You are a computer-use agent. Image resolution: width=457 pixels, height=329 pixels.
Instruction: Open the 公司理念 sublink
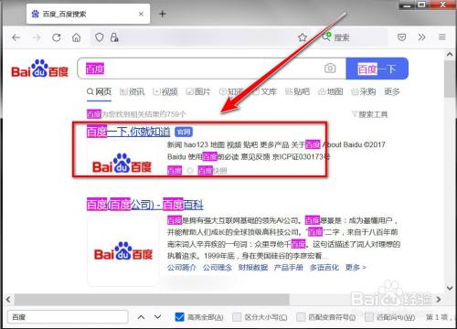[218, 268]
